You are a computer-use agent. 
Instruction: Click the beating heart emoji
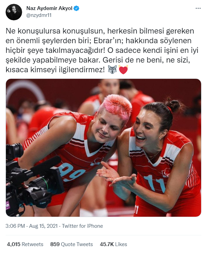click(x=123, y=70)
